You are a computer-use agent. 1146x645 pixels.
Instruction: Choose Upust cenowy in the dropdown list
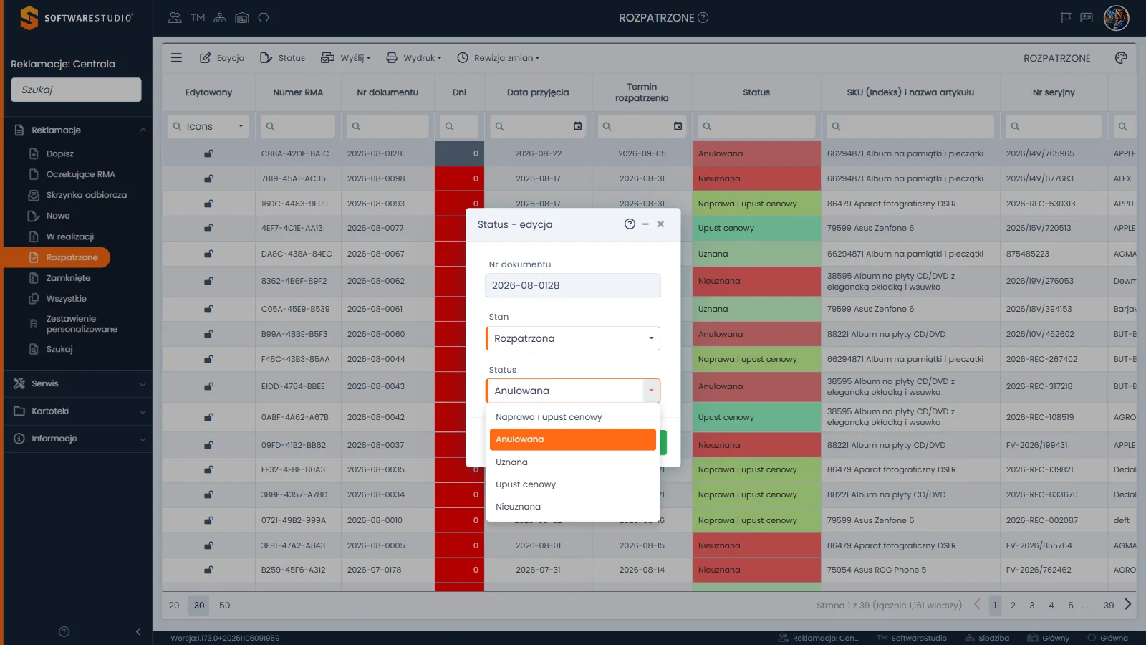[x=573, y=484]
